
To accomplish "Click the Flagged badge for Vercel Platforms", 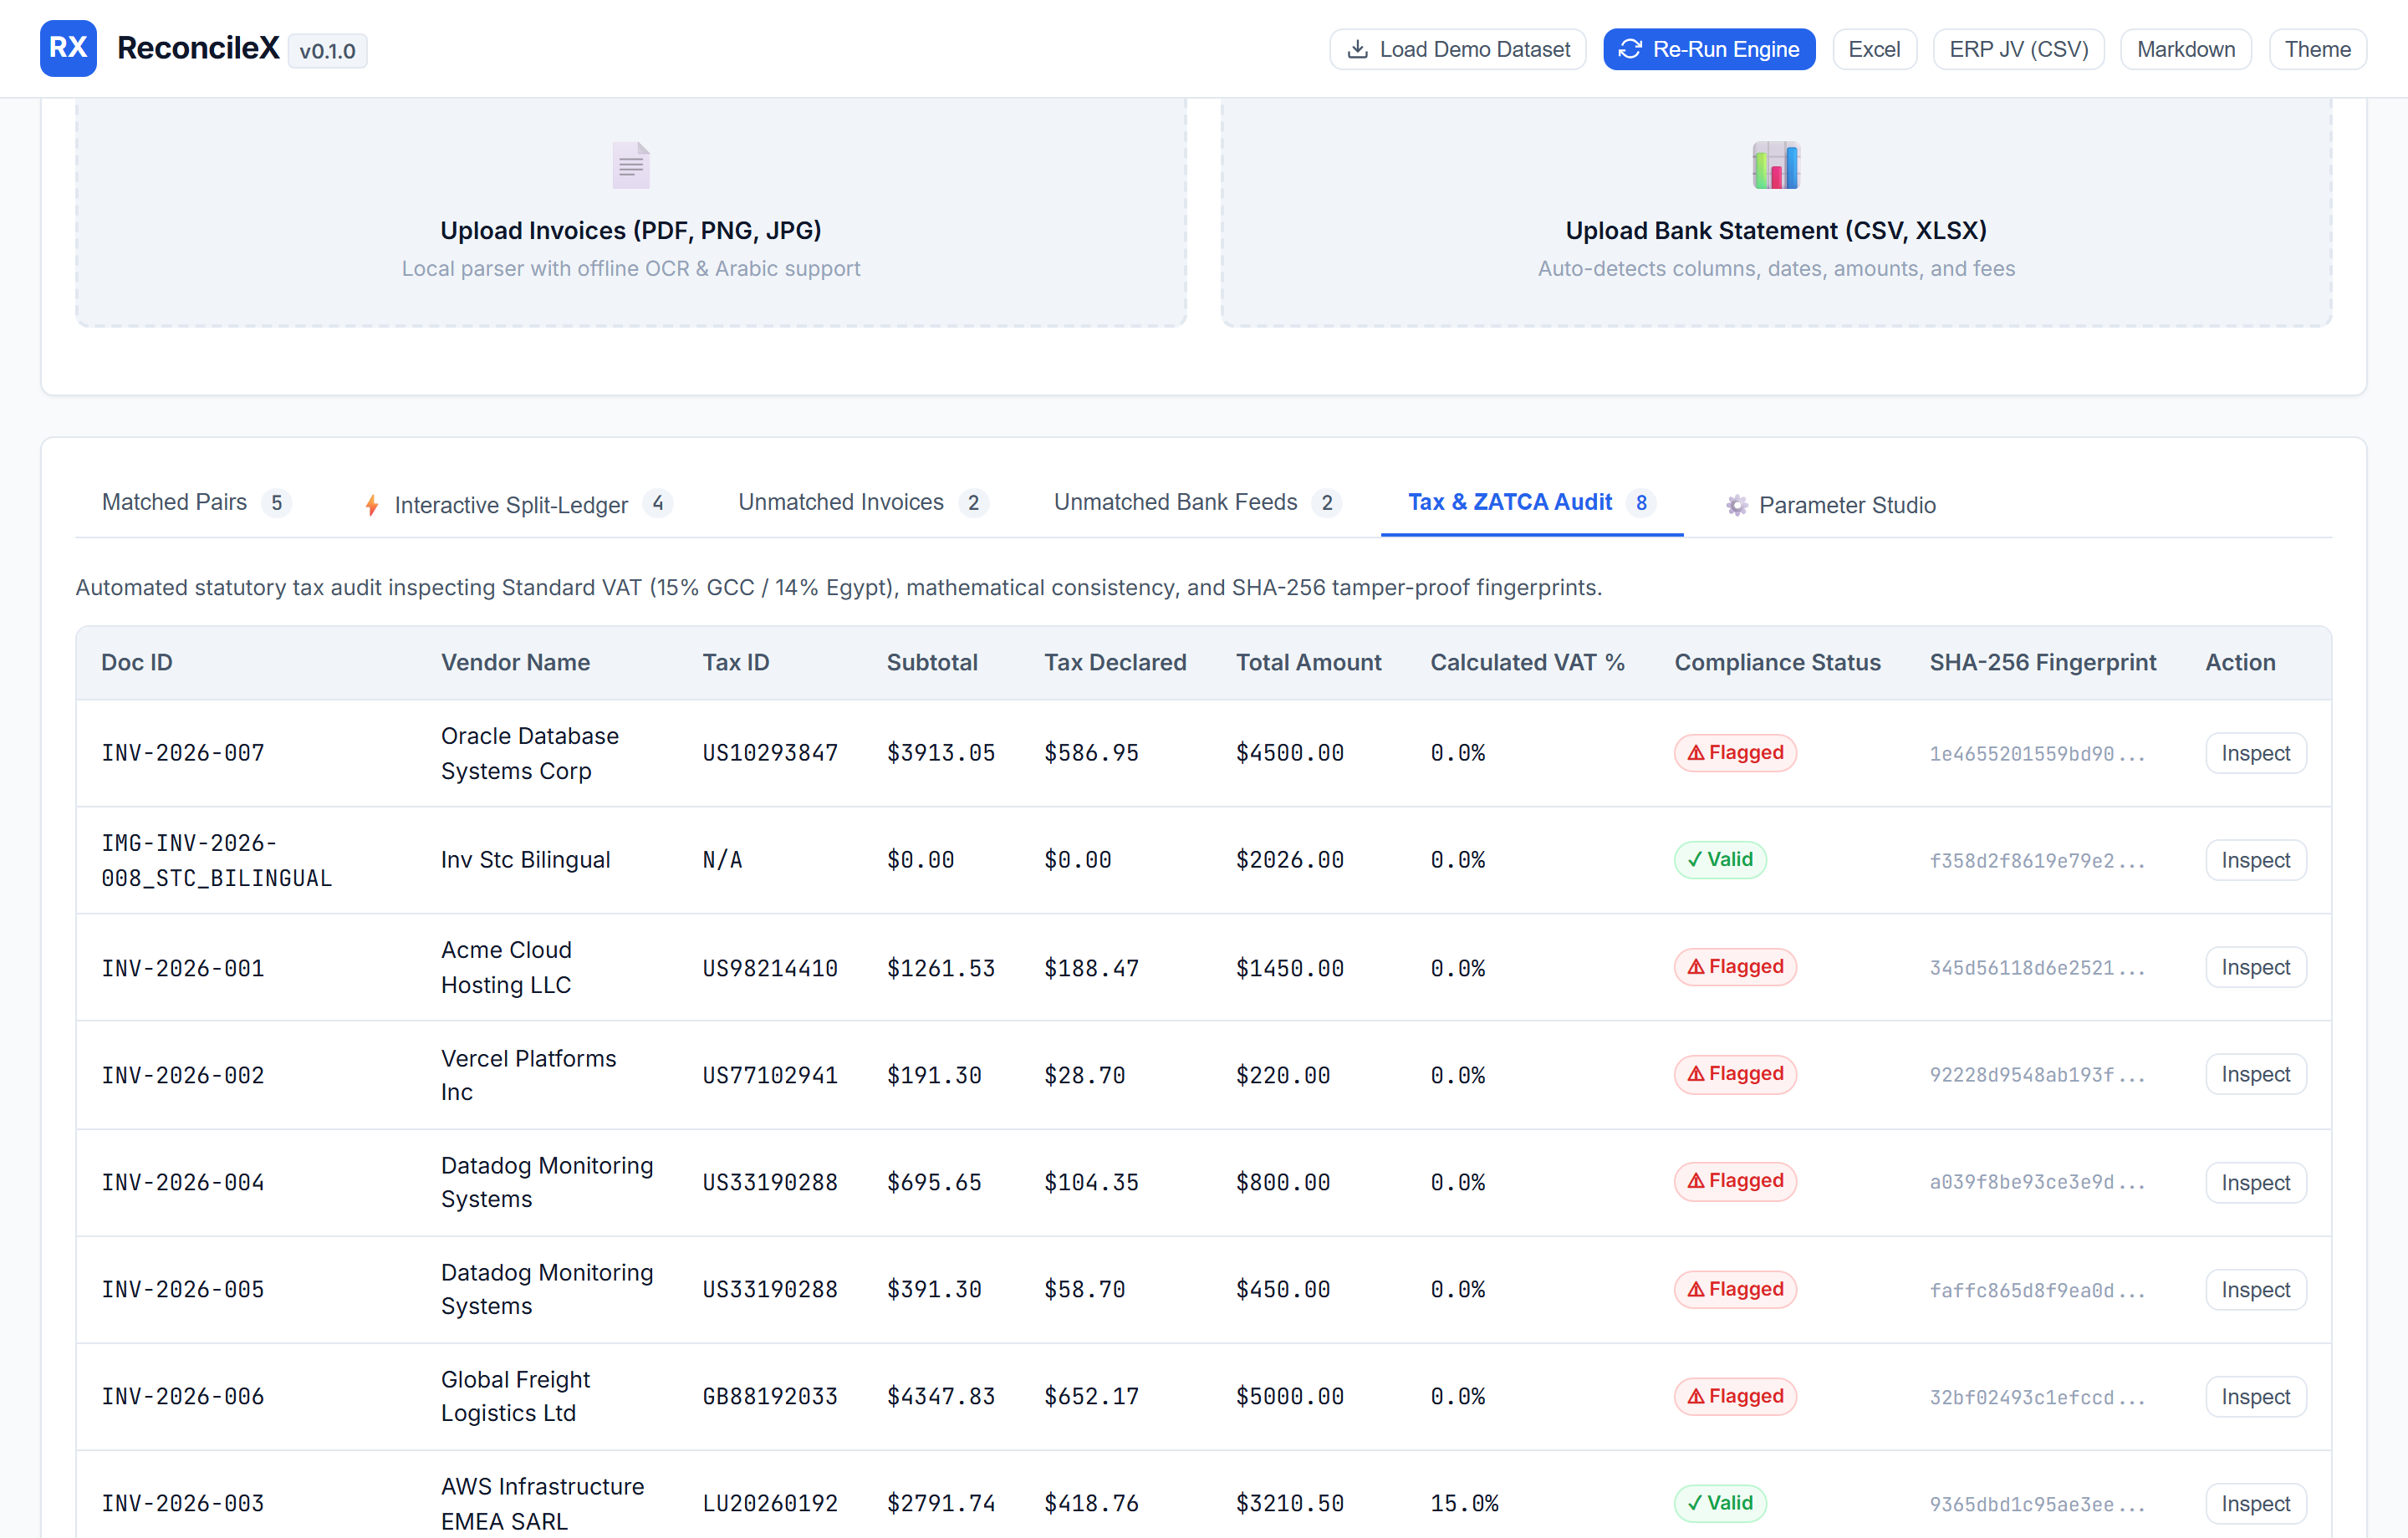I will (1735, 1073).
